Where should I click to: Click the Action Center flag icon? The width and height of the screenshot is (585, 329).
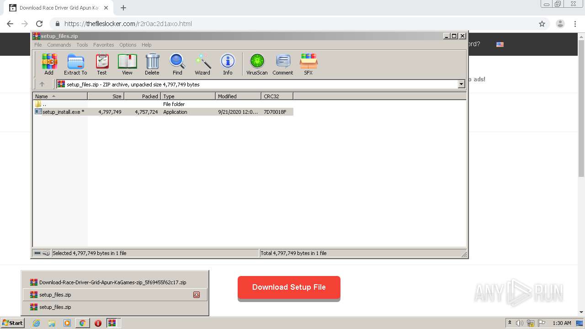pos(542,323)
